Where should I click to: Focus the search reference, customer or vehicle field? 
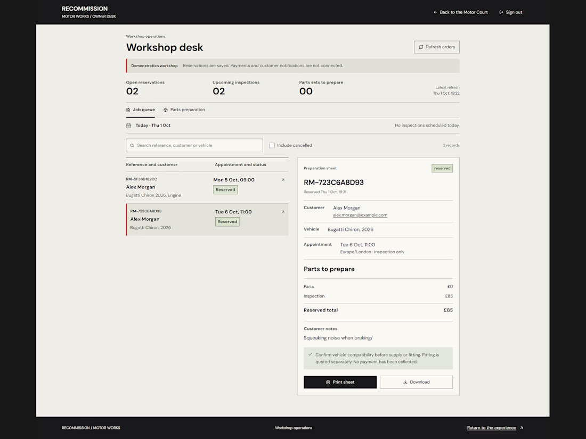(194, 146)
